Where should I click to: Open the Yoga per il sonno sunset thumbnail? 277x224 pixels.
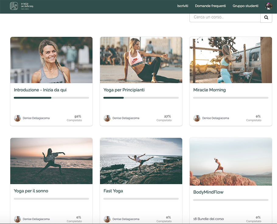[51, 161]
